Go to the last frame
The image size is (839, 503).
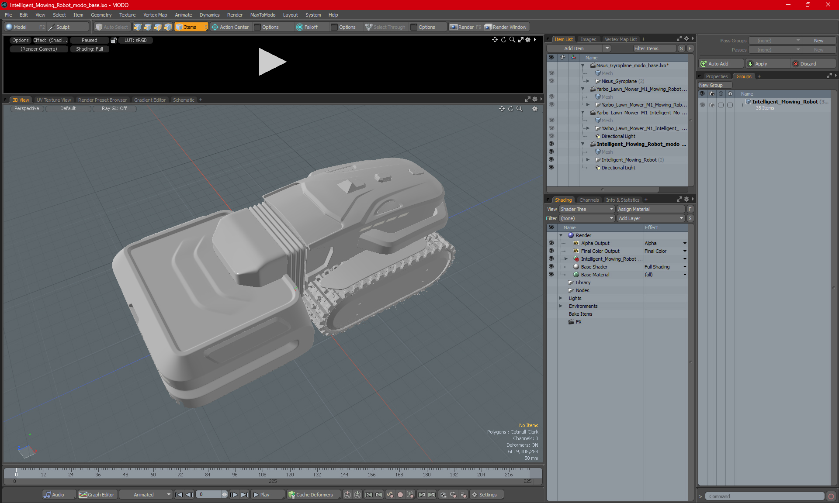245,495
